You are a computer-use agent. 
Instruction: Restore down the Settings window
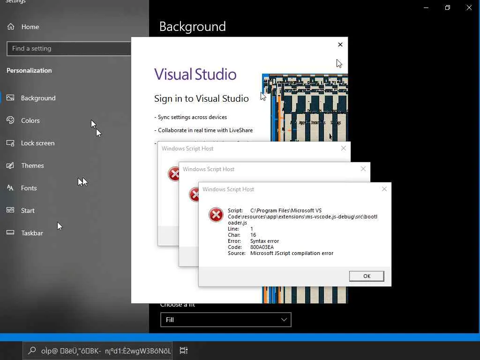[x=448, y=7]
